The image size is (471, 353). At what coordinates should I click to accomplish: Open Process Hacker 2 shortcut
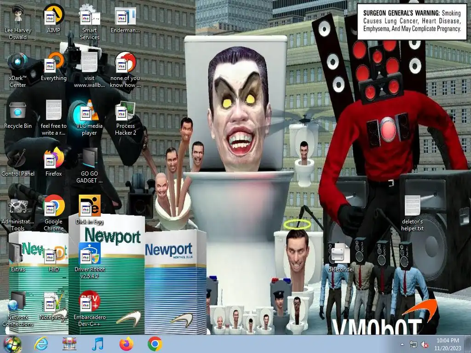click(125, 118)
